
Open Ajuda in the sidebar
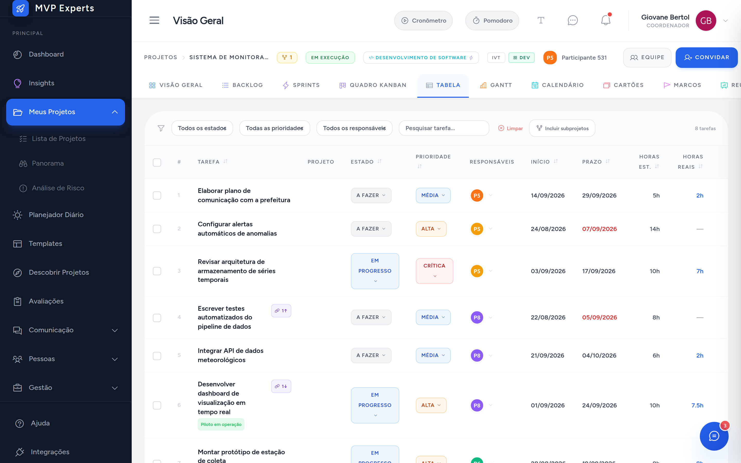coord(66,423)
